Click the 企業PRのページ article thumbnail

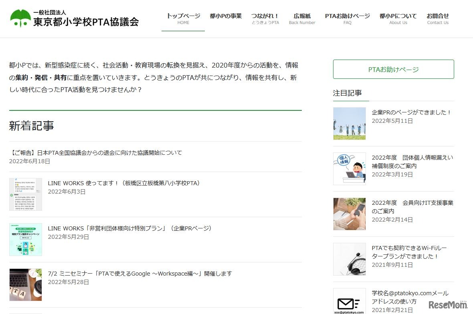tap(349, 123)
